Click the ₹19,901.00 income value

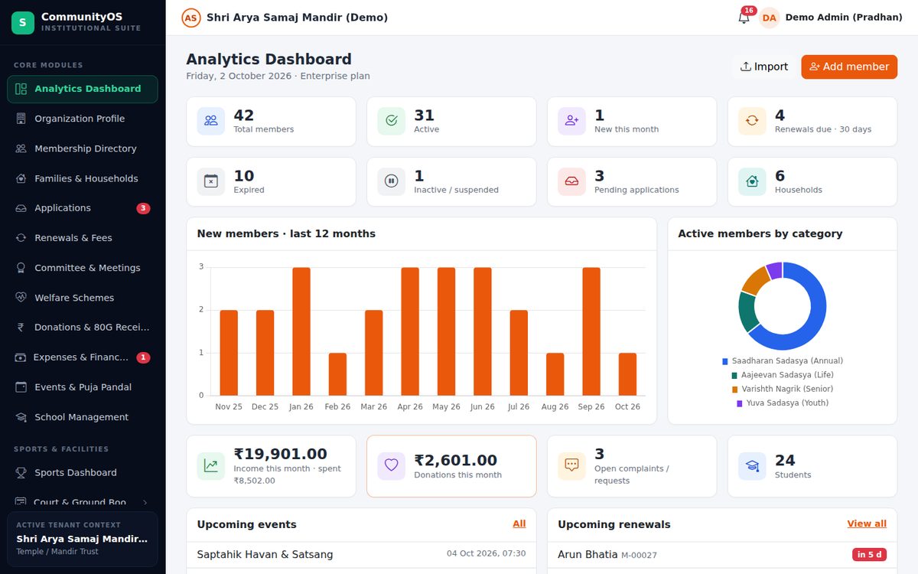280,454
